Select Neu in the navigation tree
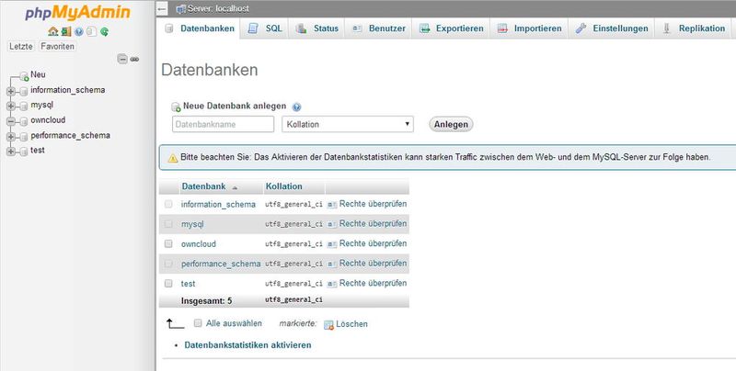The height and width of the screenshot is (371, 736). pos(38,74)
